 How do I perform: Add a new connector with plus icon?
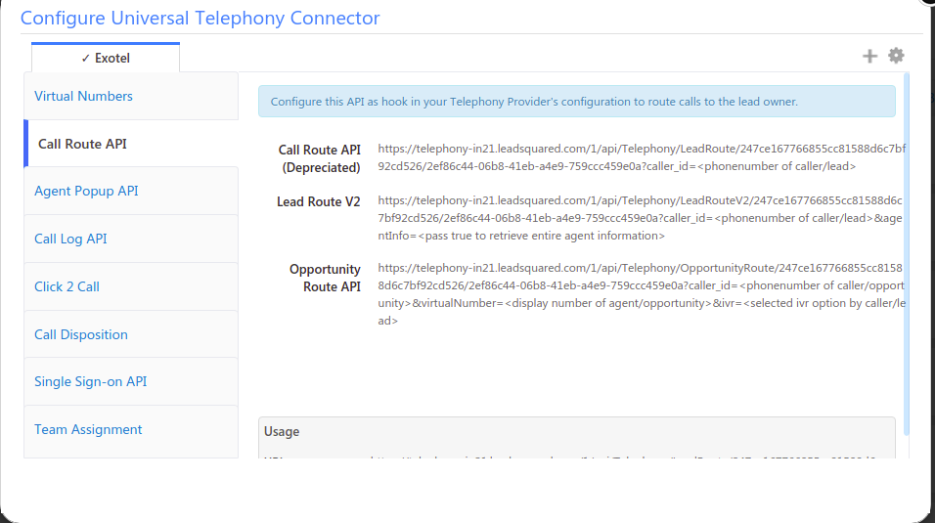click(x=869, y=56)
